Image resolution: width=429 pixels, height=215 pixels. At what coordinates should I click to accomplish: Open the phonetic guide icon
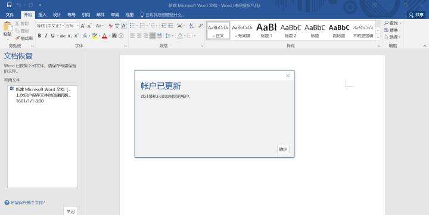point(117,26)
